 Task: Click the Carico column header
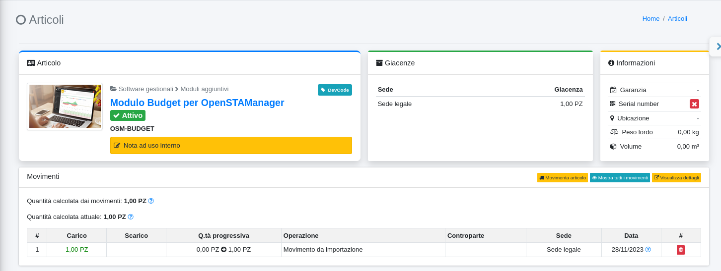pyautogui.click(x=77, y=235)
